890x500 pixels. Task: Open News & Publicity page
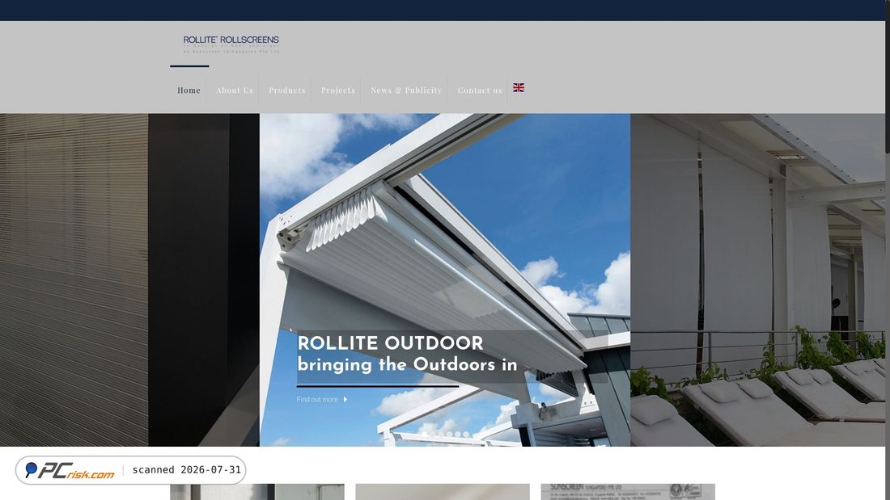pos(406,90)
